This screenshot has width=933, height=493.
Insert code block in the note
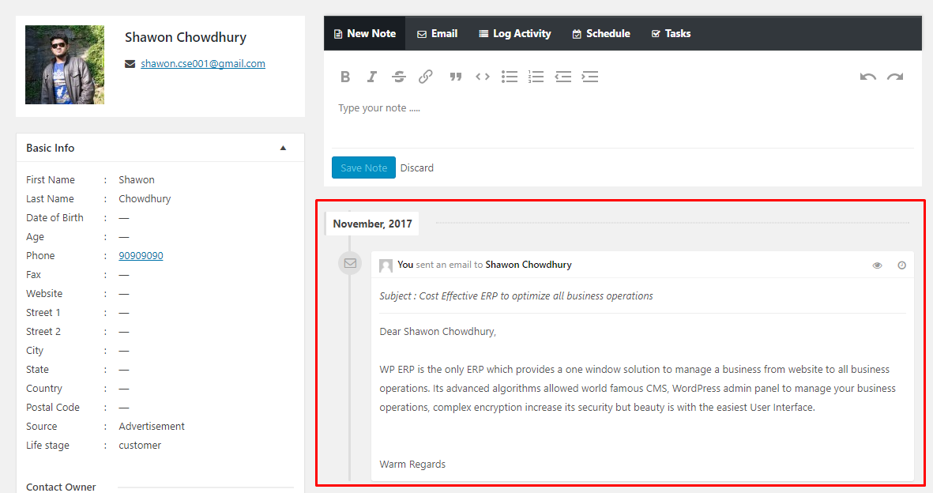click(x=483, y=77)
